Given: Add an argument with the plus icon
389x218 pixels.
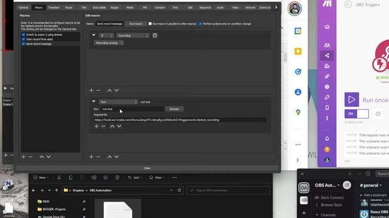Looking at the screenshot, I should tap(97, 127).
